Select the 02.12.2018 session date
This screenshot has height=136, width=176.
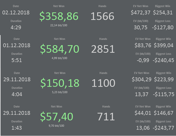coord(16,13)
